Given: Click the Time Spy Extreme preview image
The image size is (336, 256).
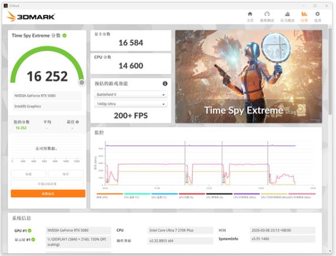Looking at the screenshot, I should coord(249,77).
